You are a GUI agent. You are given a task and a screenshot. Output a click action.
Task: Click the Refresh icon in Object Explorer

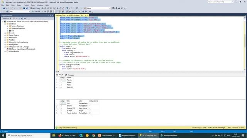pos(22,18)
